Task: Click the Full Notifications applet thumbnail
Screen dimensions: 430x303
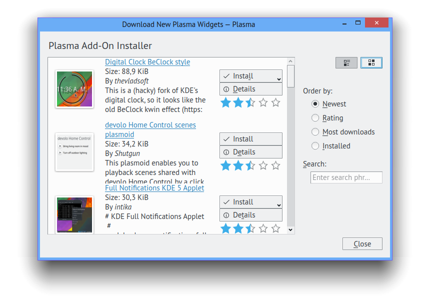Action: [x=74, y=214]
